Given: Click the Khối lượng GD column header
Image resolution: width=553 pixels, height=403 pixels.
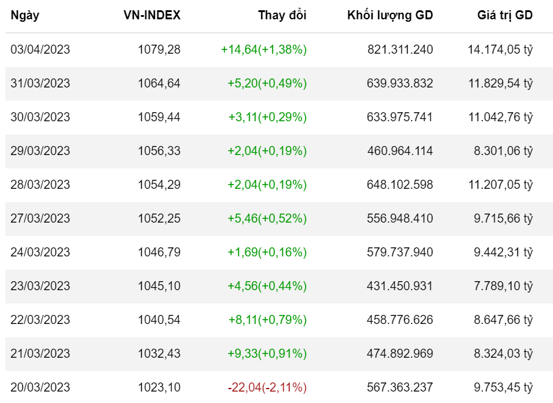Looking at the screenshot, I should pyautogui.click(x=390, y=16).
